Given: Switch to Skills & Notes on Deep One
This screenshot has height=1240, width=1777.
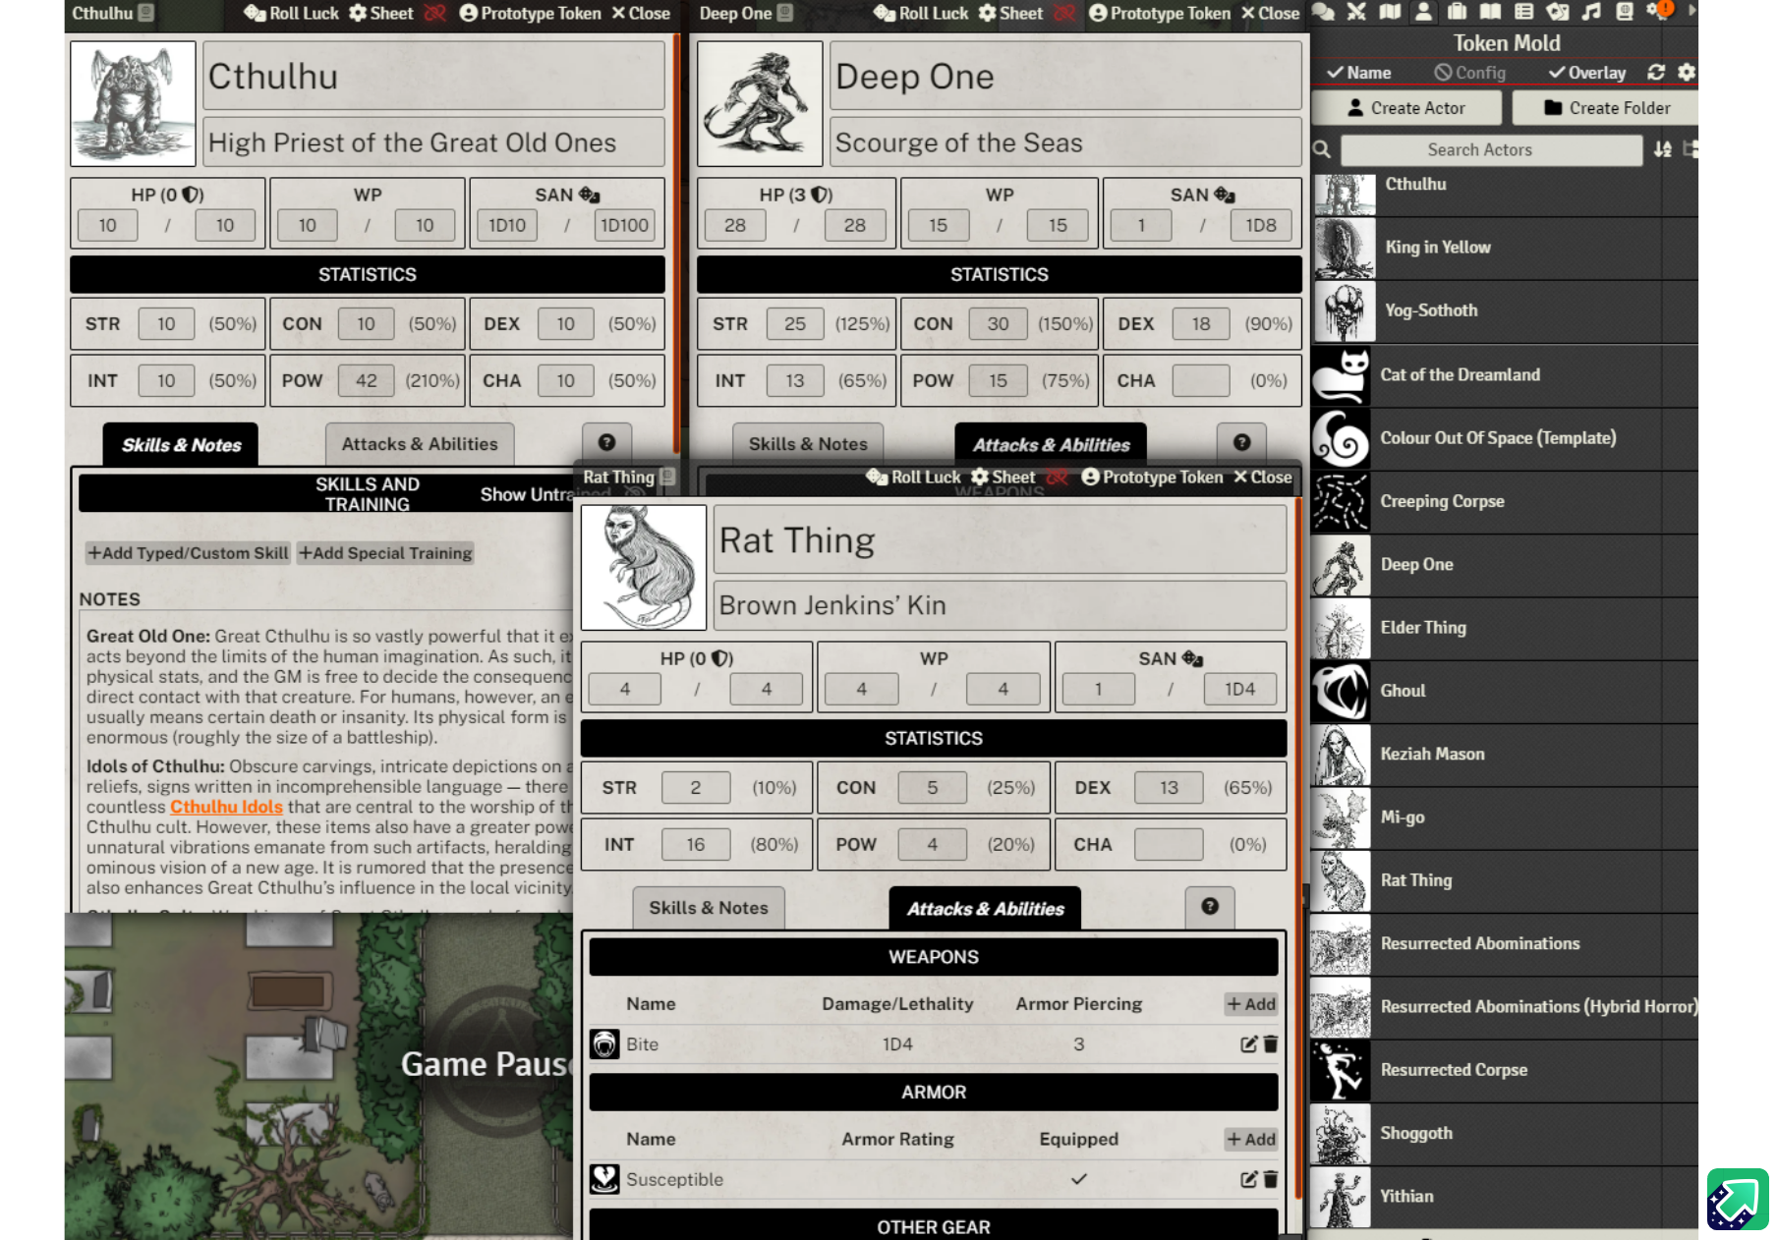Looking at the screenshot, I should pos(808,444).
